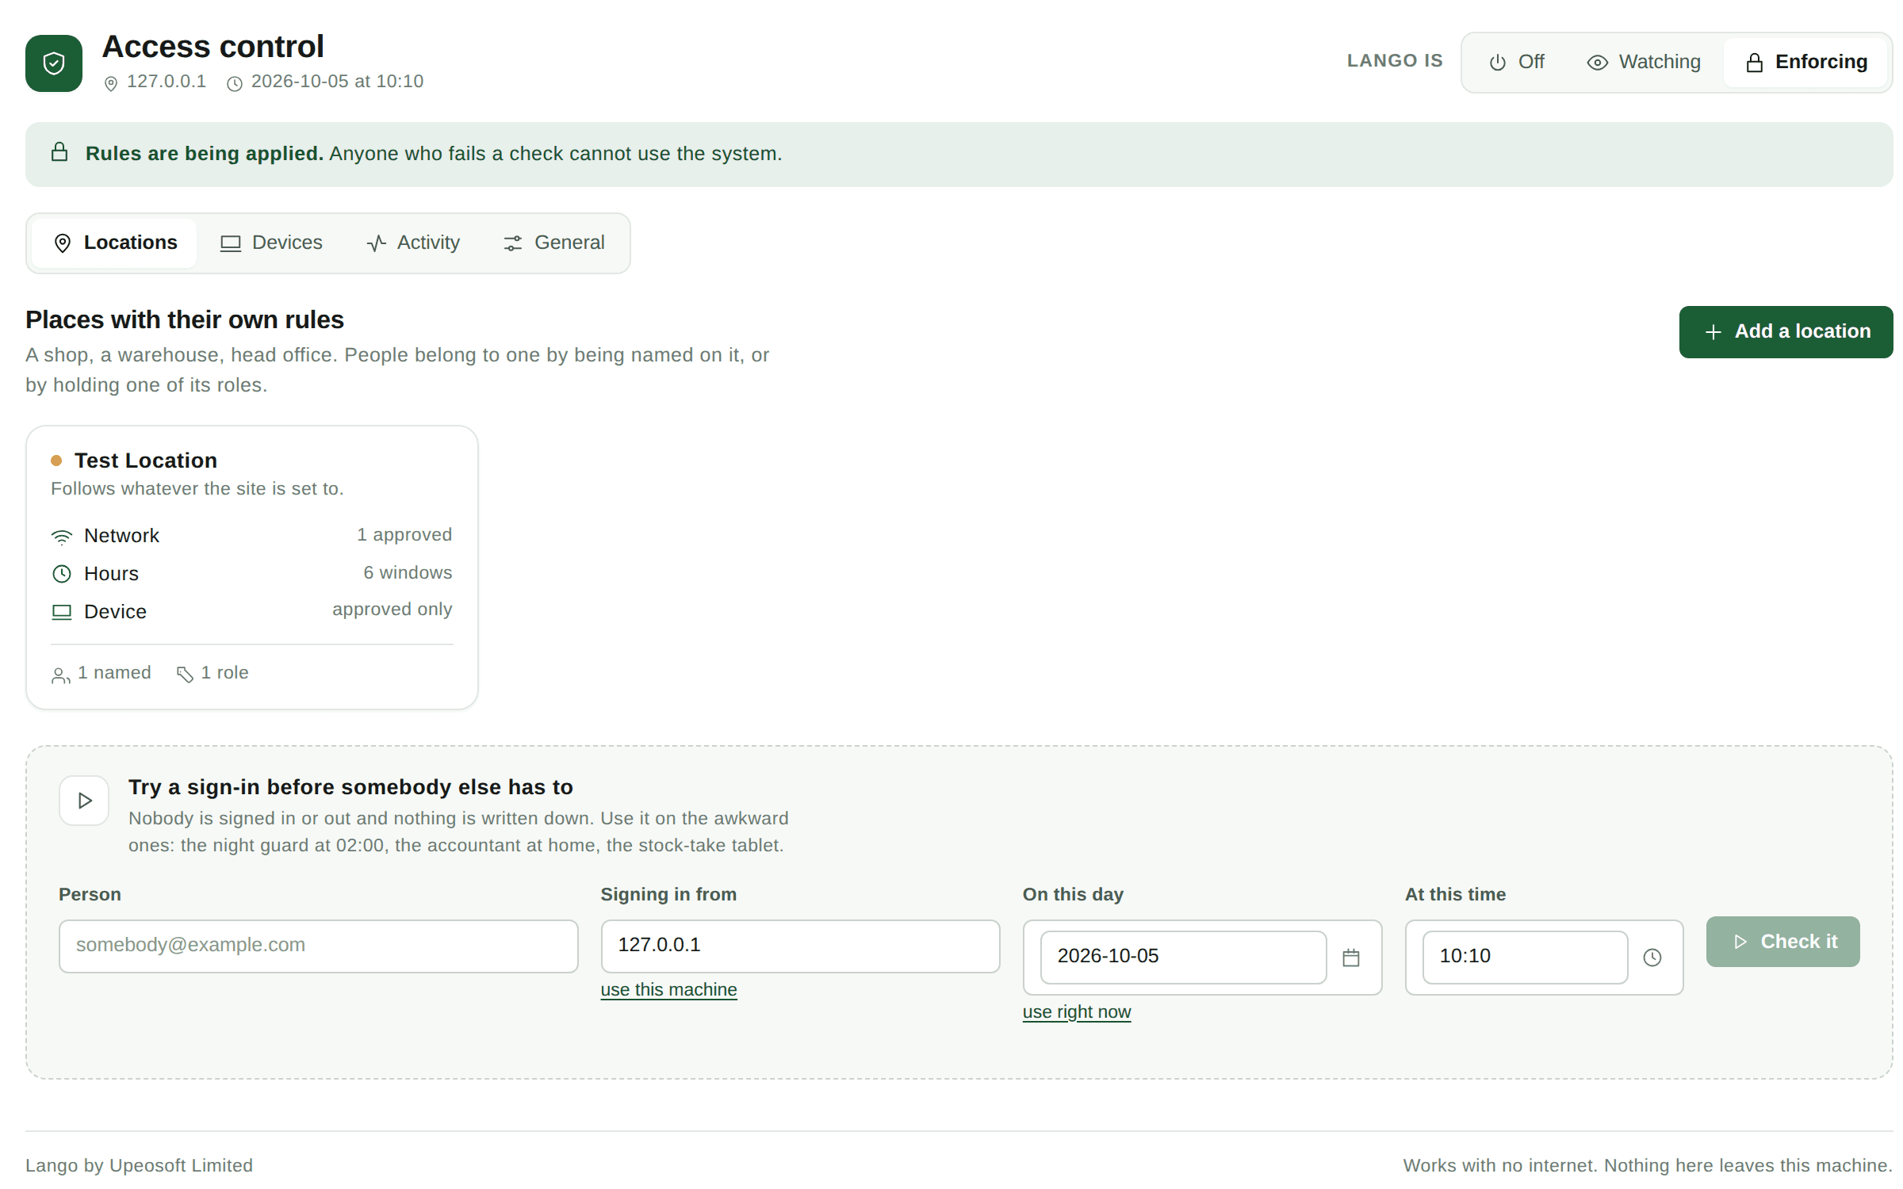Select the Enforcing mode
This screenshot has width=1903, height=1189.
point(1806,62)
